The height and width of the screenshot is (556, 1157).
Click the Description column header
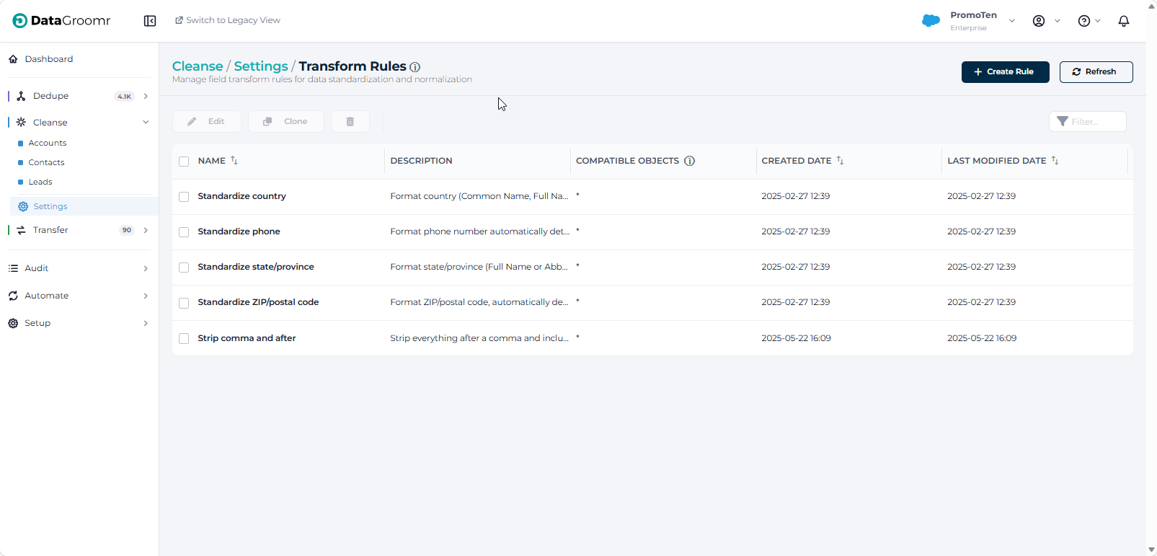422,161
